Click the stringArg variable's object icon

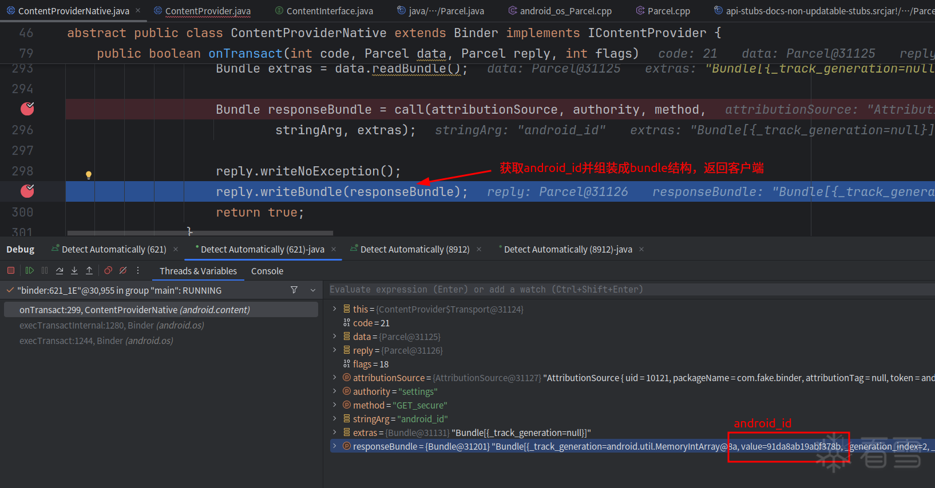347,419
